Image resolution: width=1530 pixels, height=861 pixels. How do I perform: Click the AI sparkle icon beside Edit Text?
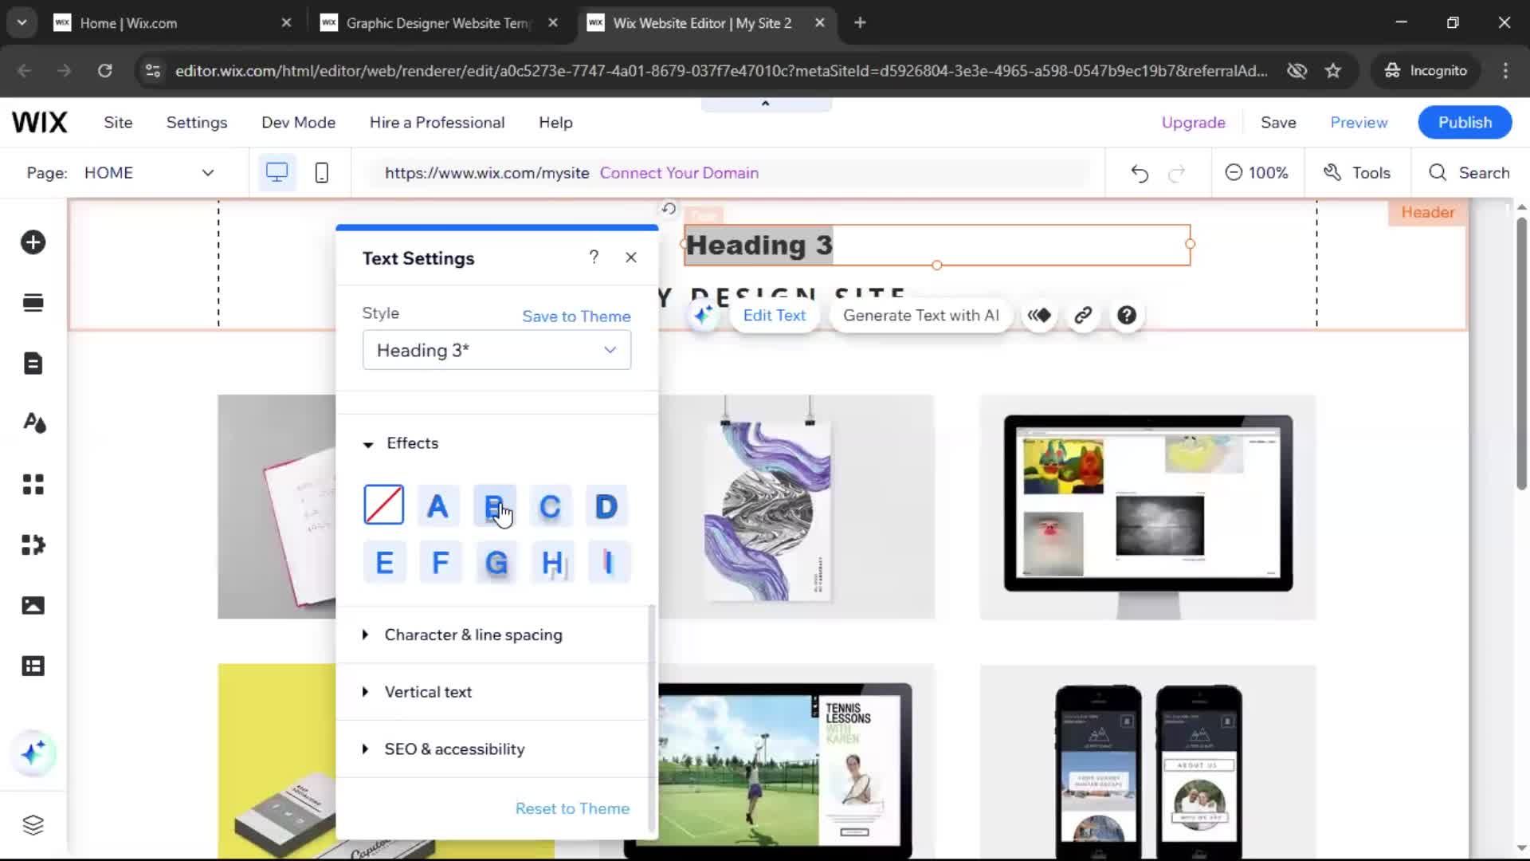coord(703,316)
